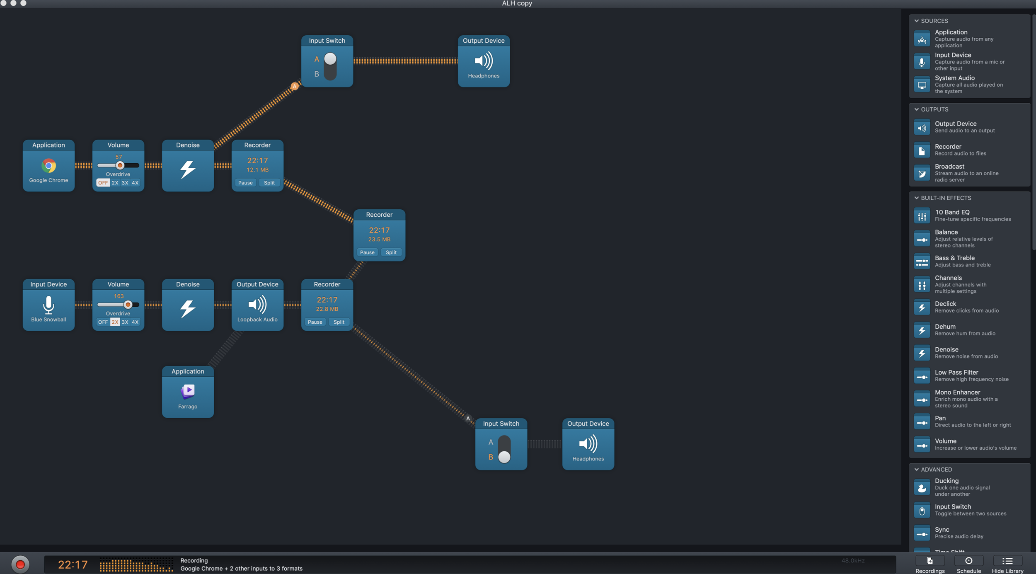This screenshot has height=574, width=1036.
Task: Select the Input Switch advanced library item
Action: click(x=969, y=510)
